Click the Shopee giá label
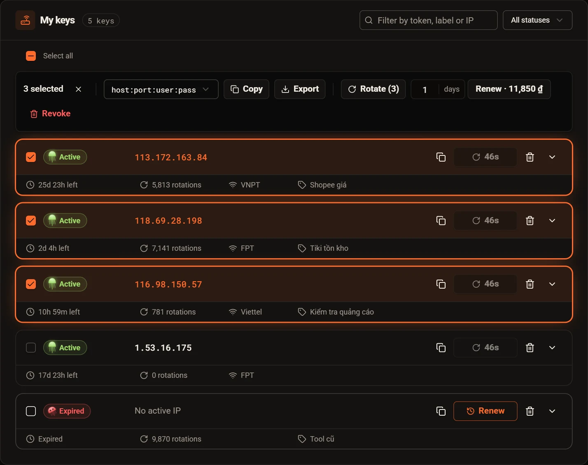 328,185
